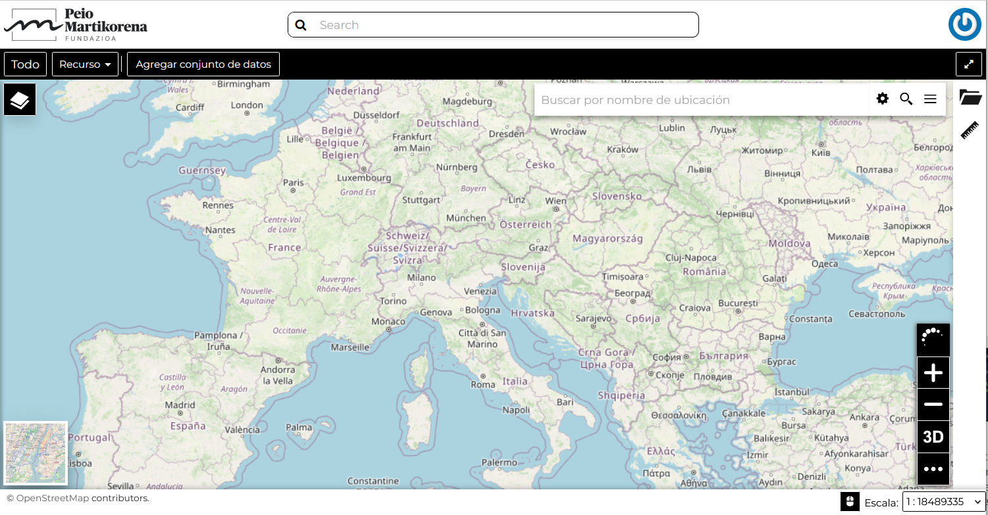The width and height of the screenshot is (988, 515).
Task: Click the Hrvatska country label
Action: [533, 313]
